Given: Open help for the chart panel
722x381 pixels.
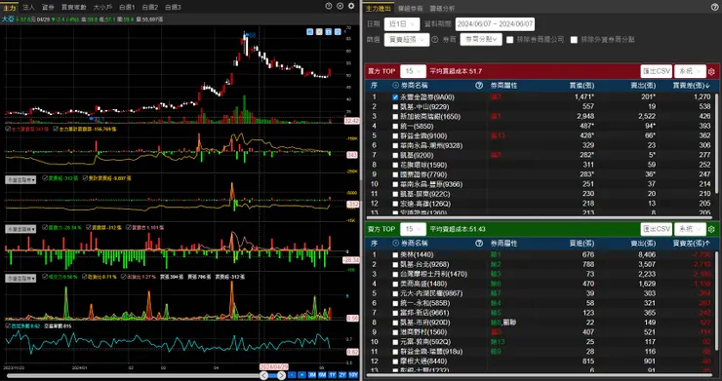Looking at the screenshot, I should (x=328, y=6).
